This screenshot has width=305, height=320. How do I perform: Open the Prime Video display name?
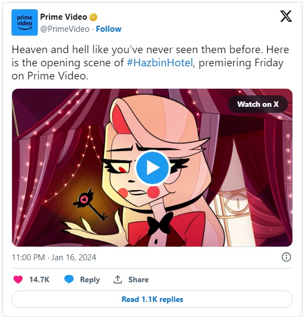pyautogui.click(x=64, y=17)
